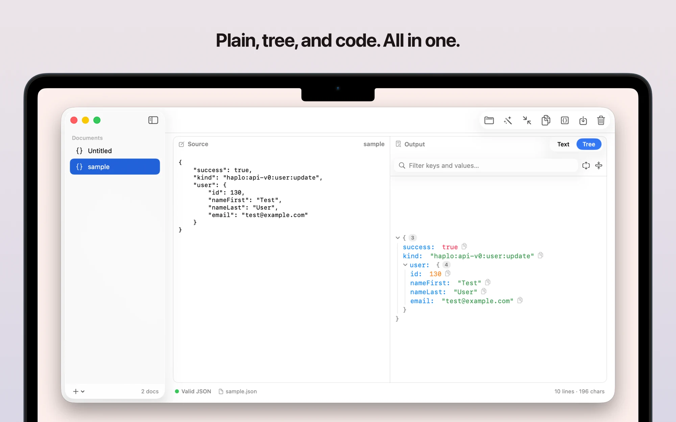Collapse all tree nodes icon
This screenshot has width=676, height=422.
click(x=599, y=165)
